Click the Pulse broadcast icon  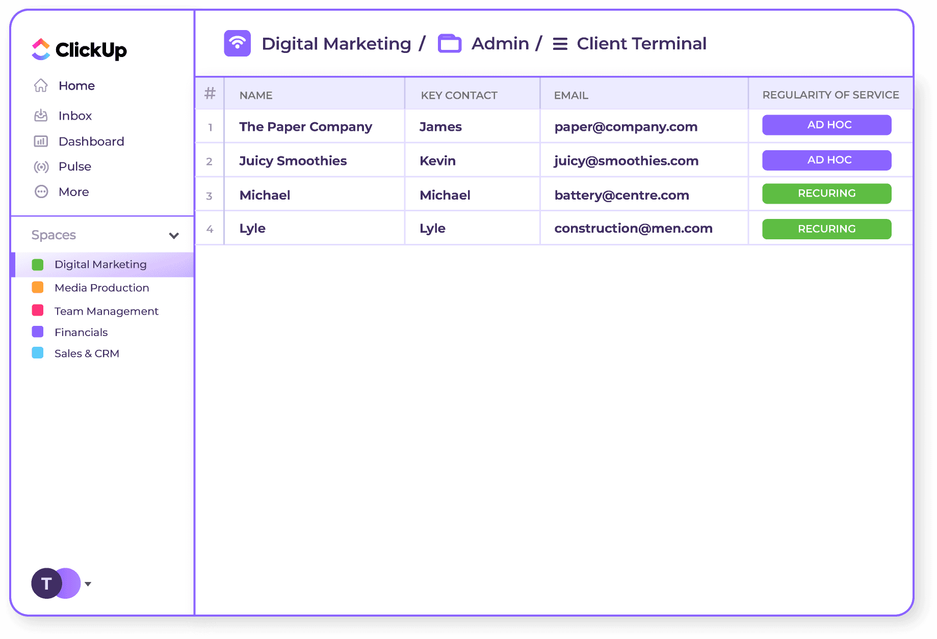[41, 166]
